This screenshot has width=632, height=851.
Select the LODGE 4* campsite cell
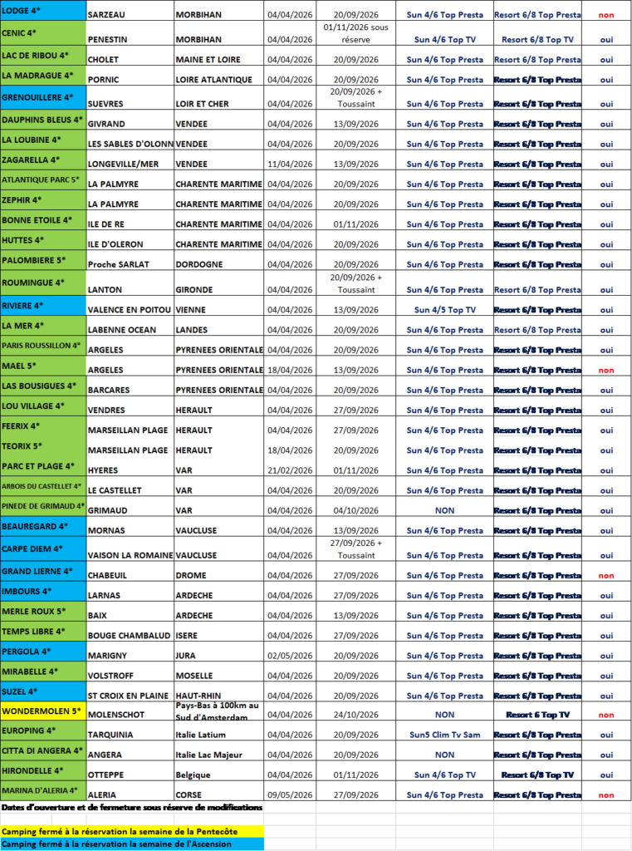click(42, 10)
